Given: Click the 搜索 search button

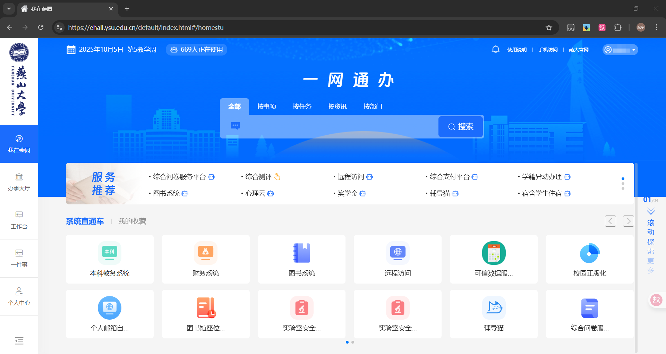Looking at the screenshot, I should (460, 127).
